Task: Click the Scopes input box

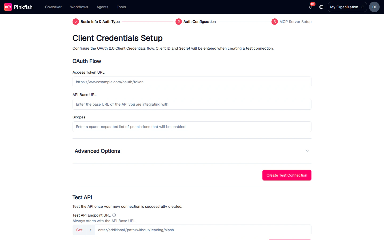Action: (x=192, y=127)
